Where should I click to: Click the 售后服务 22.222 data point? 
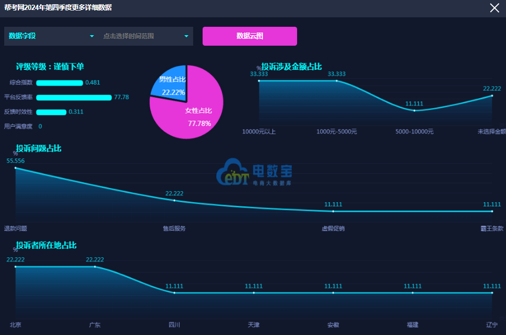(x=174, y=201)
